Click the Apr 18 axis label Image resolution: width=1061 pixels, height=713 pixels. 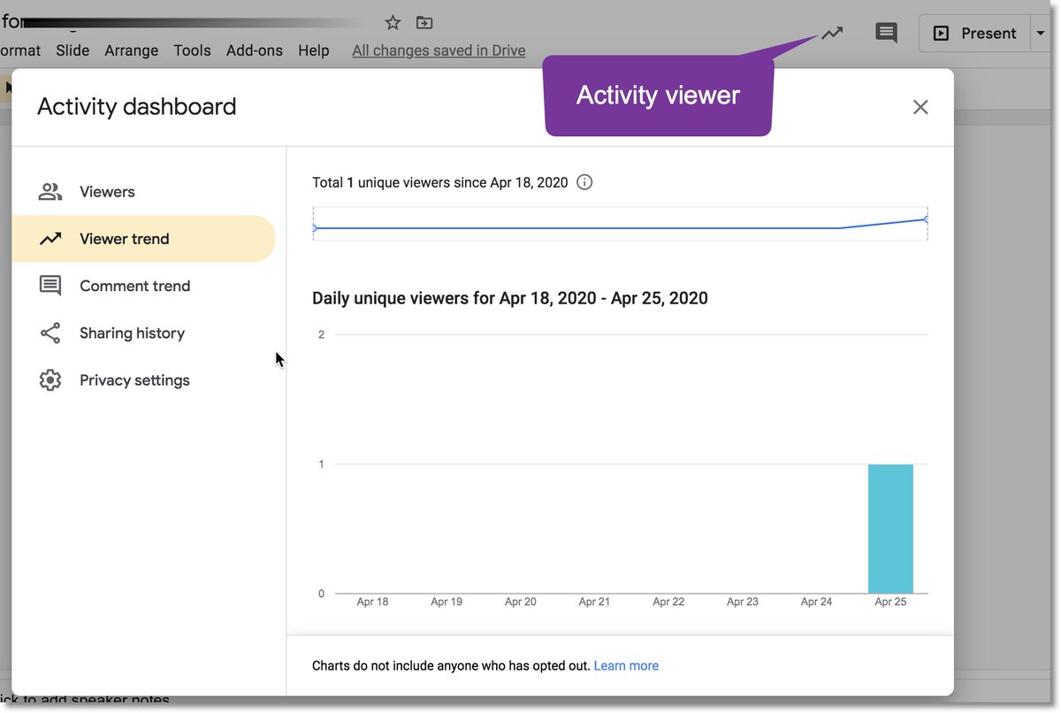tap(372, 602)
